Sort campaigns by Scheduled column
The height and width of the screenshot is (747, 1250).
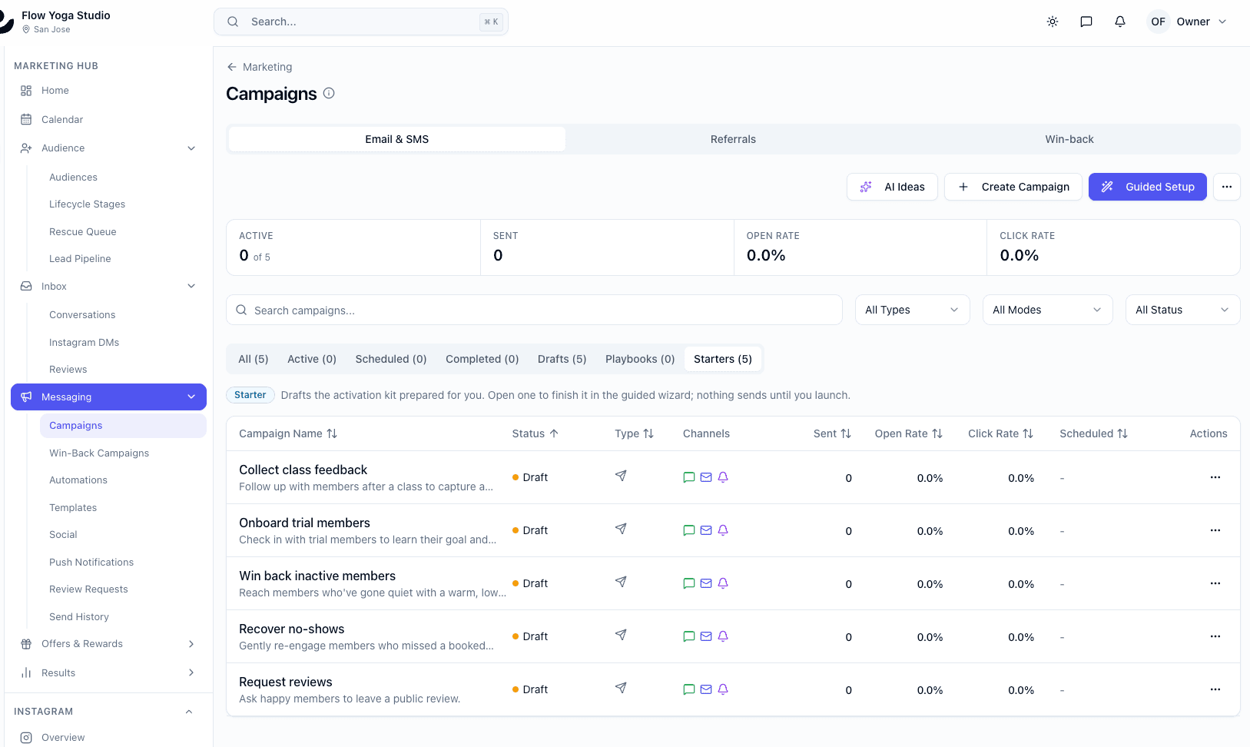point(1093,433)
